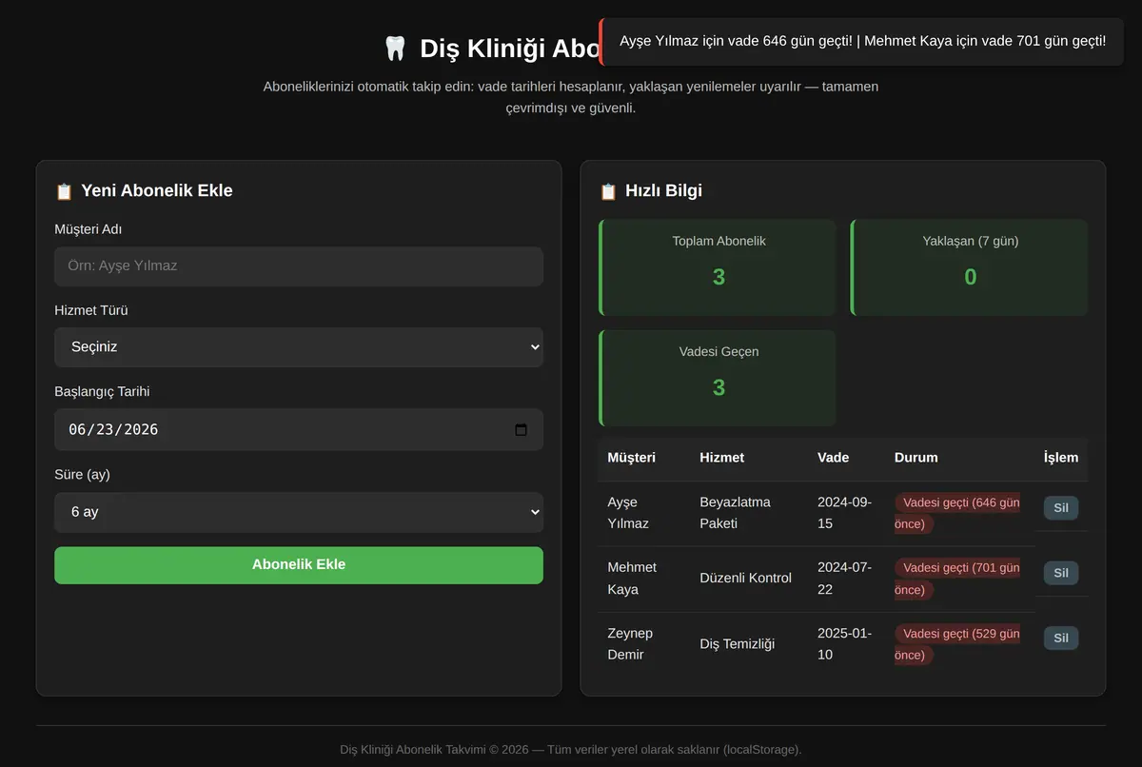The image size is (1142, 767).
Task: Click the due date 2024-09-15
Action: pos(844,513)
